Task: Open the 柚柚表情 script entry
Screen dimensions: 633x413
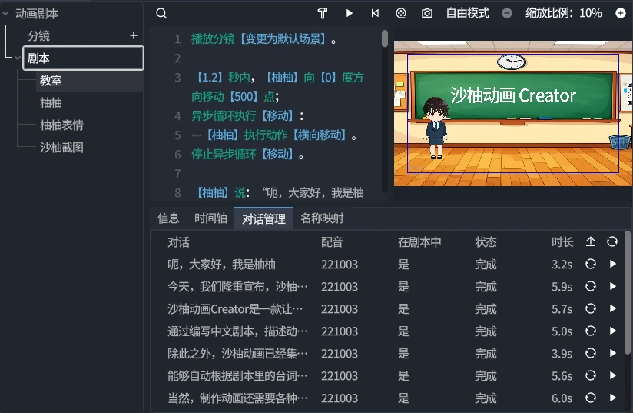Action: pyautogui.click(x=61, y=125)
